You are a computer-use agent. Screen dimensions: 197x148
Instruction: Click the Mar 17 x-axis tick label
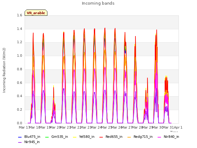pyautogui.click(x=24, y=127)
